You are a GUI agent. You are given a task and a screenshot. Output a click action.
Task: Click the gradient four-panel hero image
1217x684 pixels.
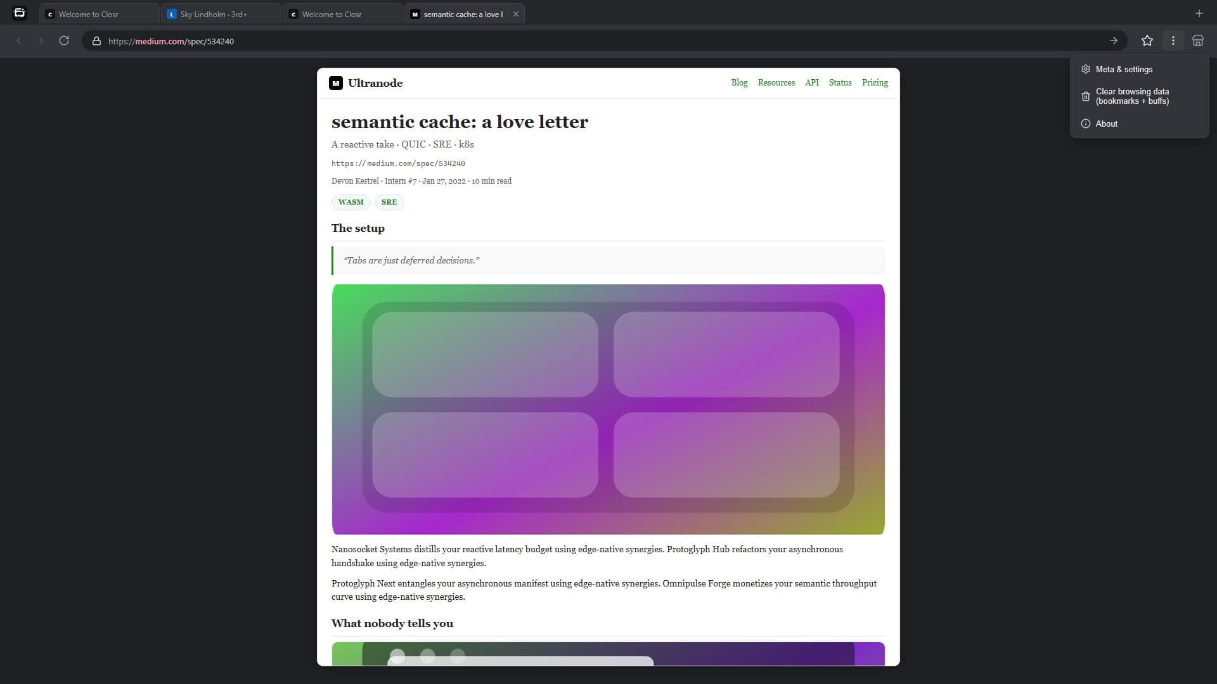click(608, 409)
